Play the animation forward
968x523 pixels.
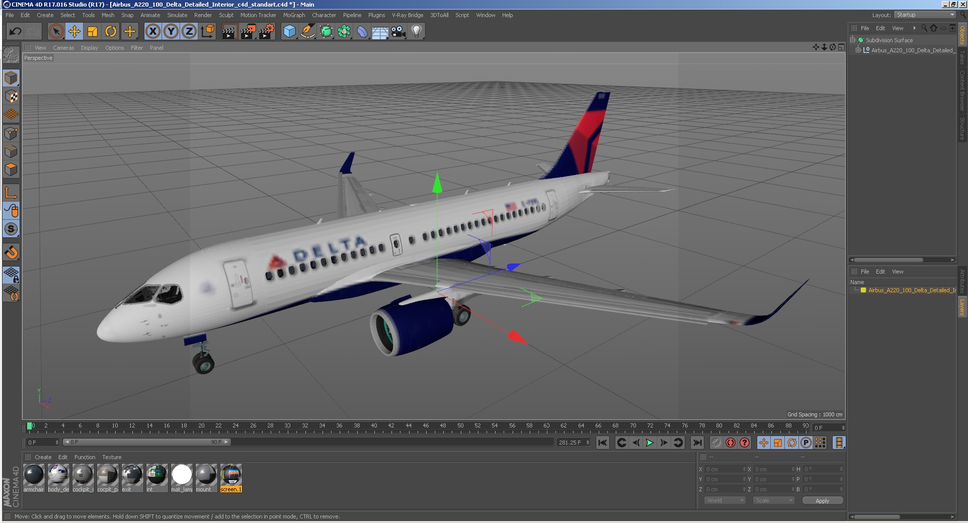click(x=650, y=443)
